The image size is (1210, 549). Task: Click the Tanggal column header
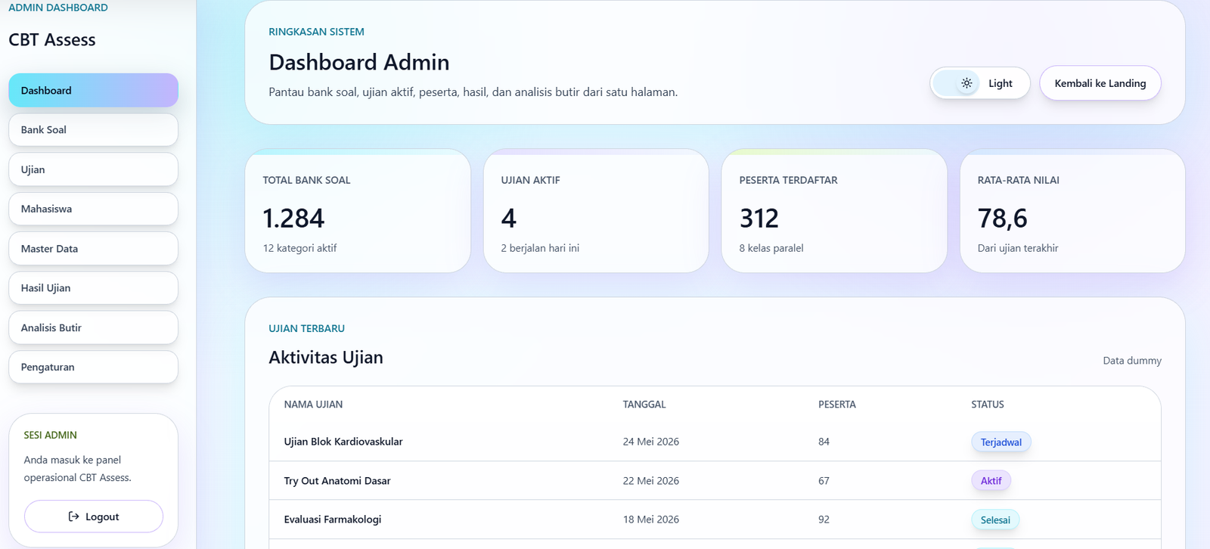click(x=644, y=405)
